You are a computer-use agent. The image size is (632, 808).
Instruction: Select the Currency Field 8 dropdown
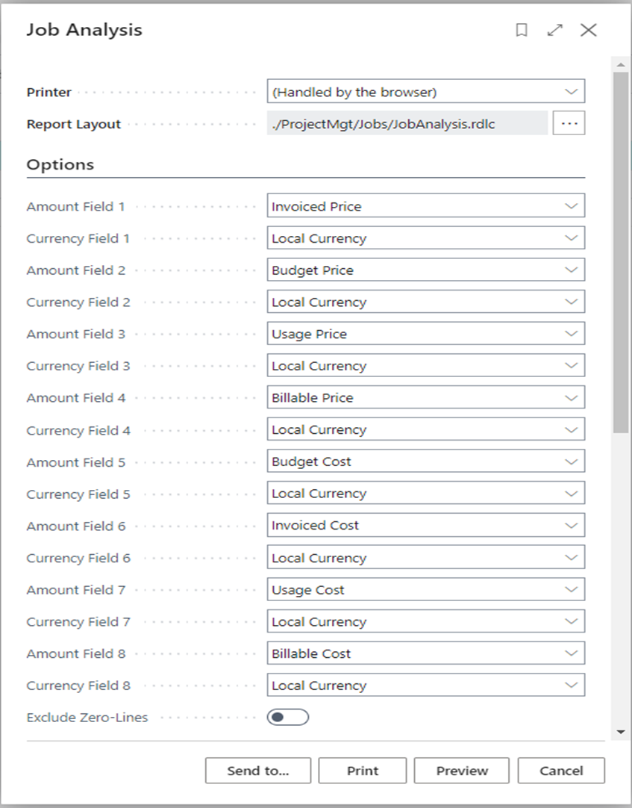(x=425, y=686)
